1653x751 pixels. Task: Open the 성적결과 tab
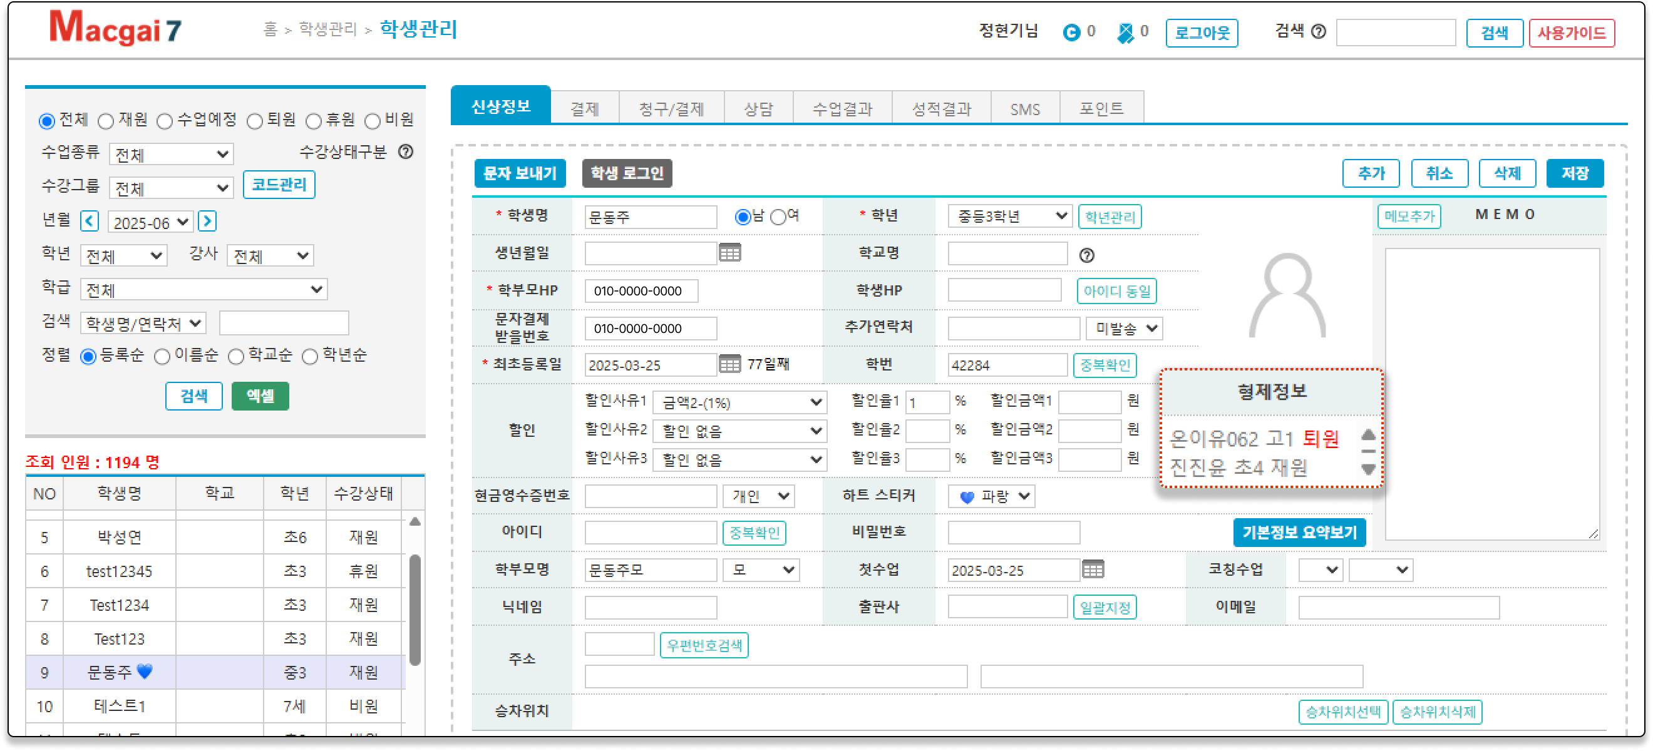[941, 108]
